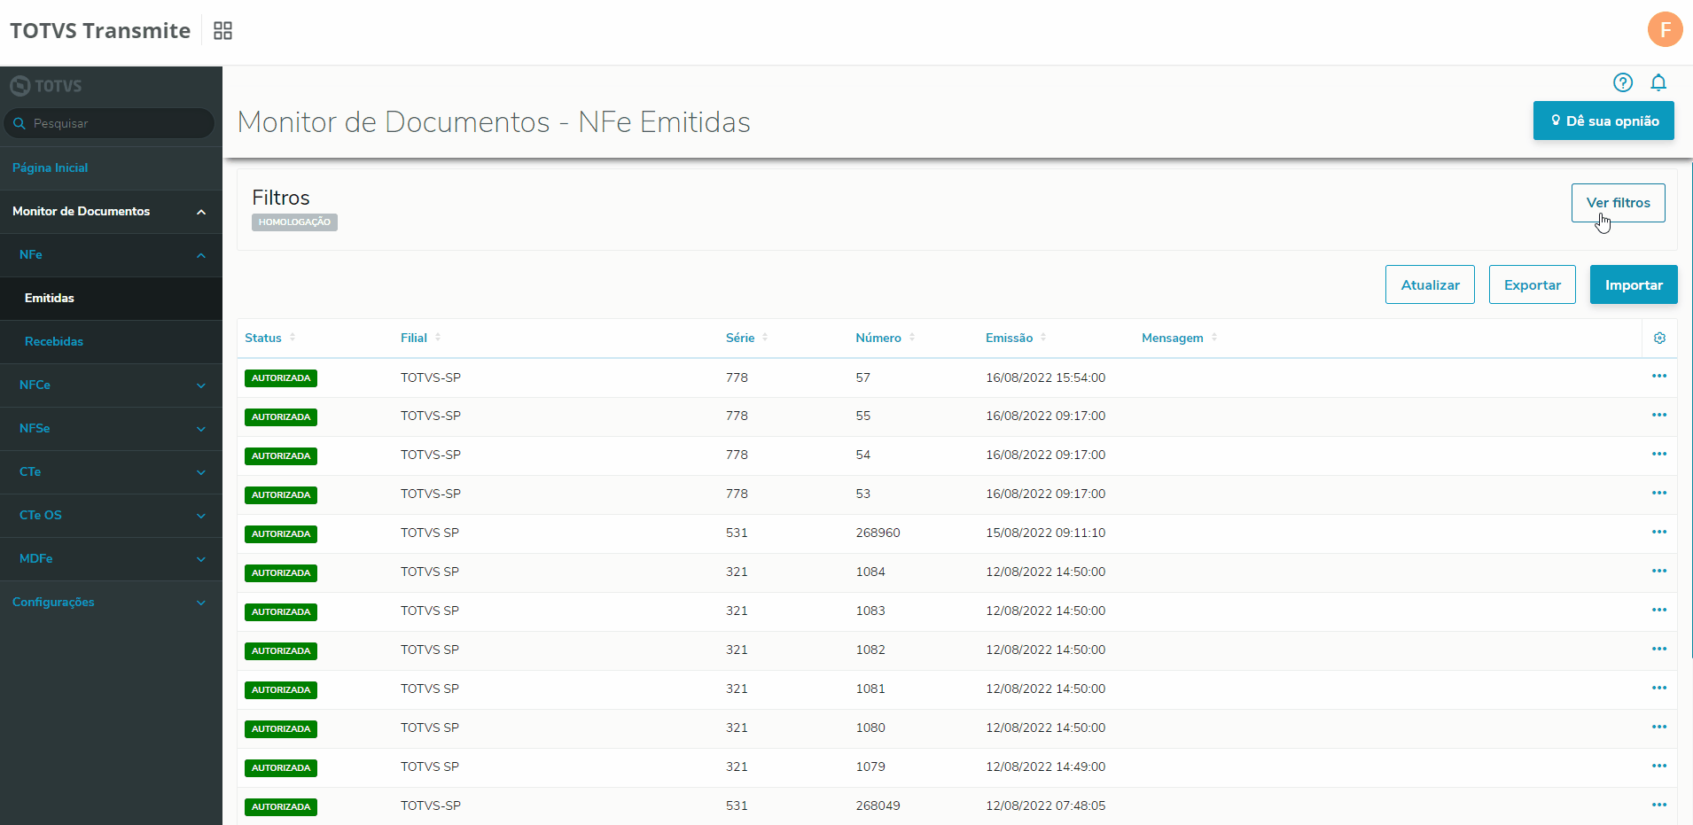Screen dimensions: 1693x825
Task: Click emission date 16/08/2022 15:54:00
Action: [x=1045, y=377]
